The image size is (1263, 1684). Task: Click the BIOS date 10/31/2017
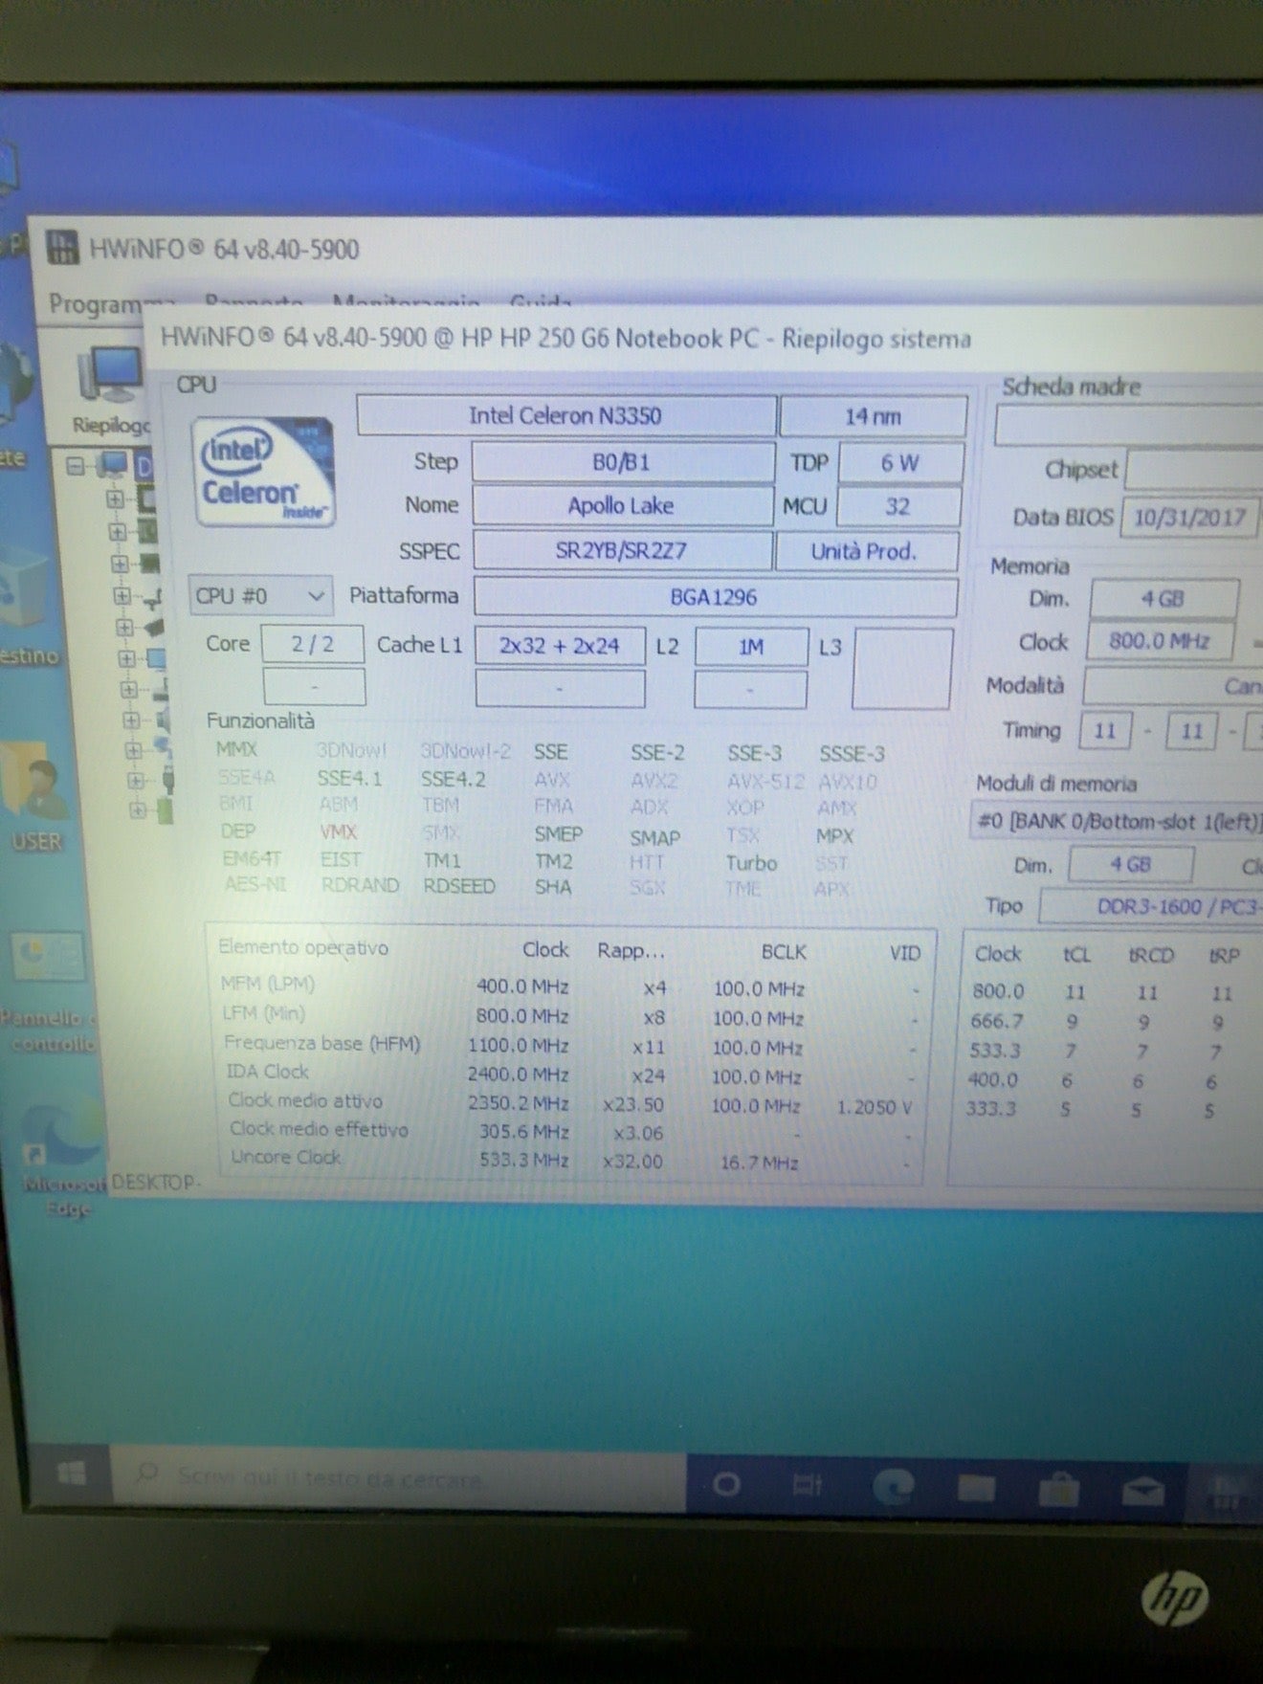click(x=1189, y=518)
